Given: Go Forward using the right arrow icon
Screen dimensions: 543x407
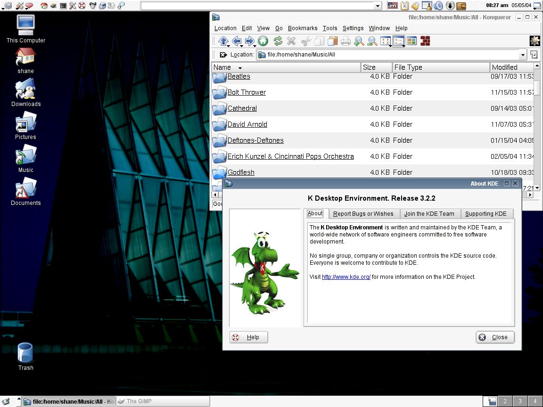Looking at the screenshot, I should point(250,41).
